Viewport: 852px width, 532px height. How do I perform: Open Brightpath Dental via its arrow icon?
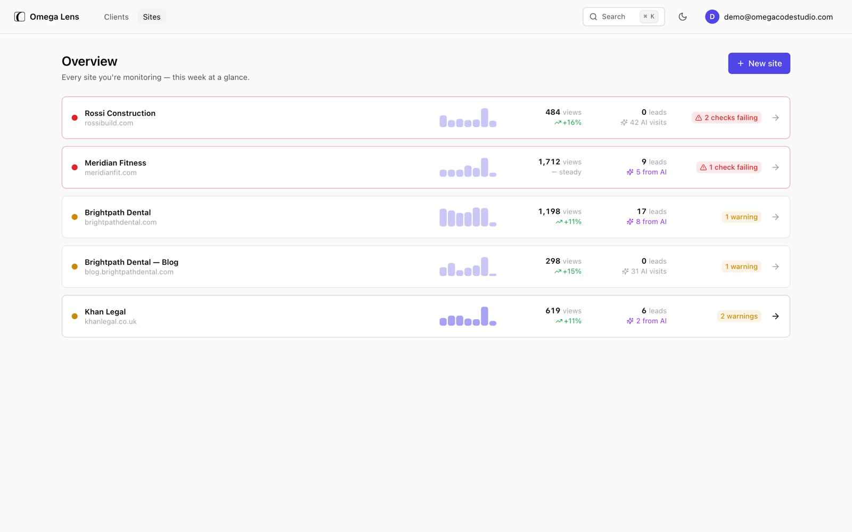(x=775, y=217)
